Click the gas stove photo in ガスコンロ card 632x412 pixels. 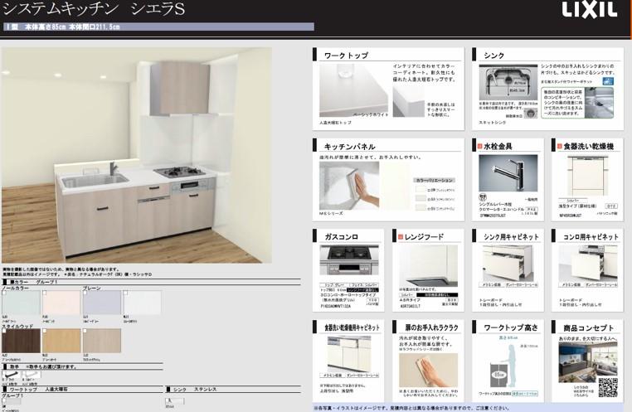click(349, 260)
